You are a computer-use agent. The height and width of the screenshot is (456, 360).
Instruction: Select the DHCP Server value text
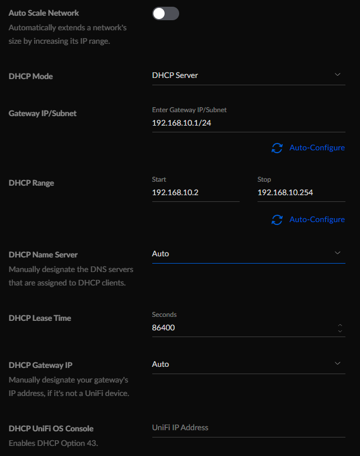point(175,75)
